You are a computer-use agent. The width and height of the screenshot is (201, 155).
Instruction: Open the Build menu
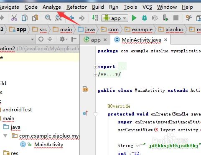pyautogui.click(x=98, y=7)
